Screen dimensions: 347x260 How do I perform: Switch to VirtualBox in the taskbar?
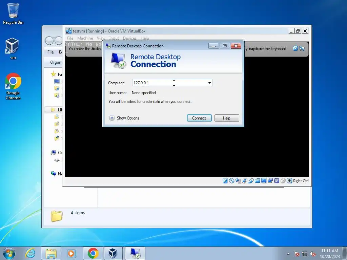pos(113,253)
